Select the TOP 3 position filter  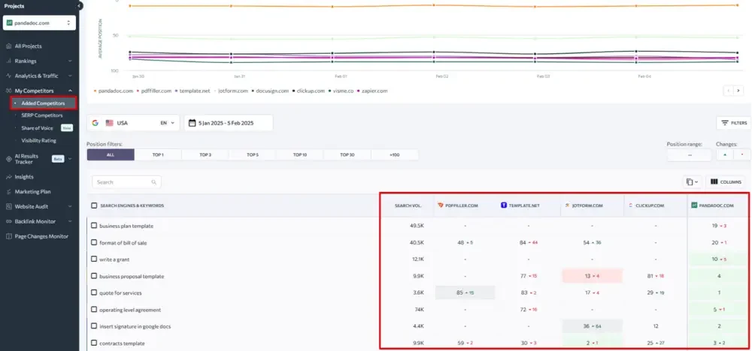(205, 155)
